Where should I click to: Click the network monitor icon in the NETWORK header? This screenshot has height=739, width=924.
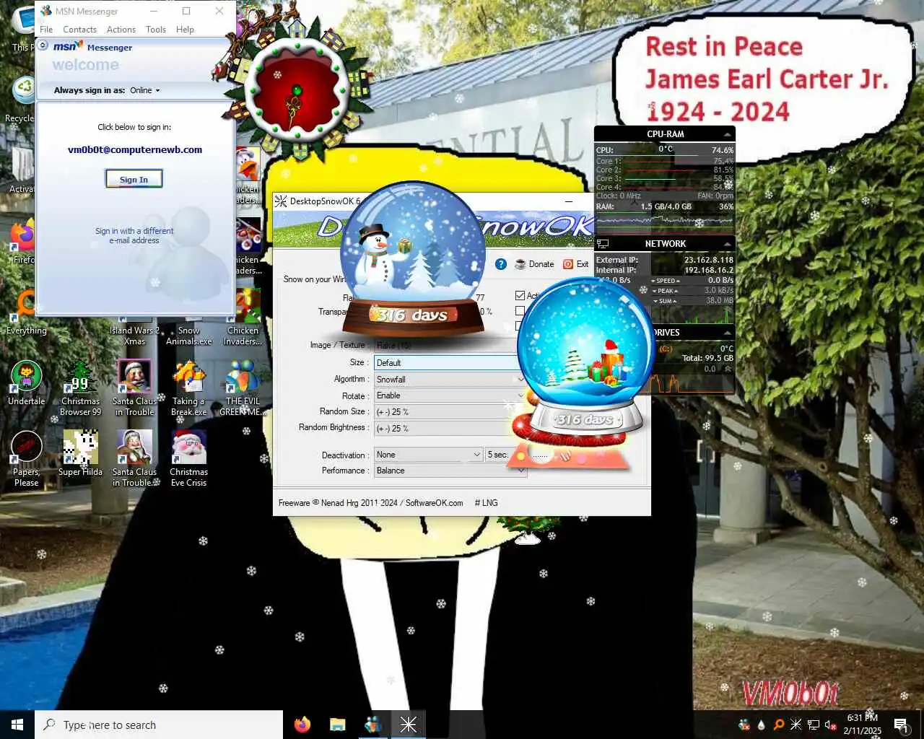coord(603,244)
